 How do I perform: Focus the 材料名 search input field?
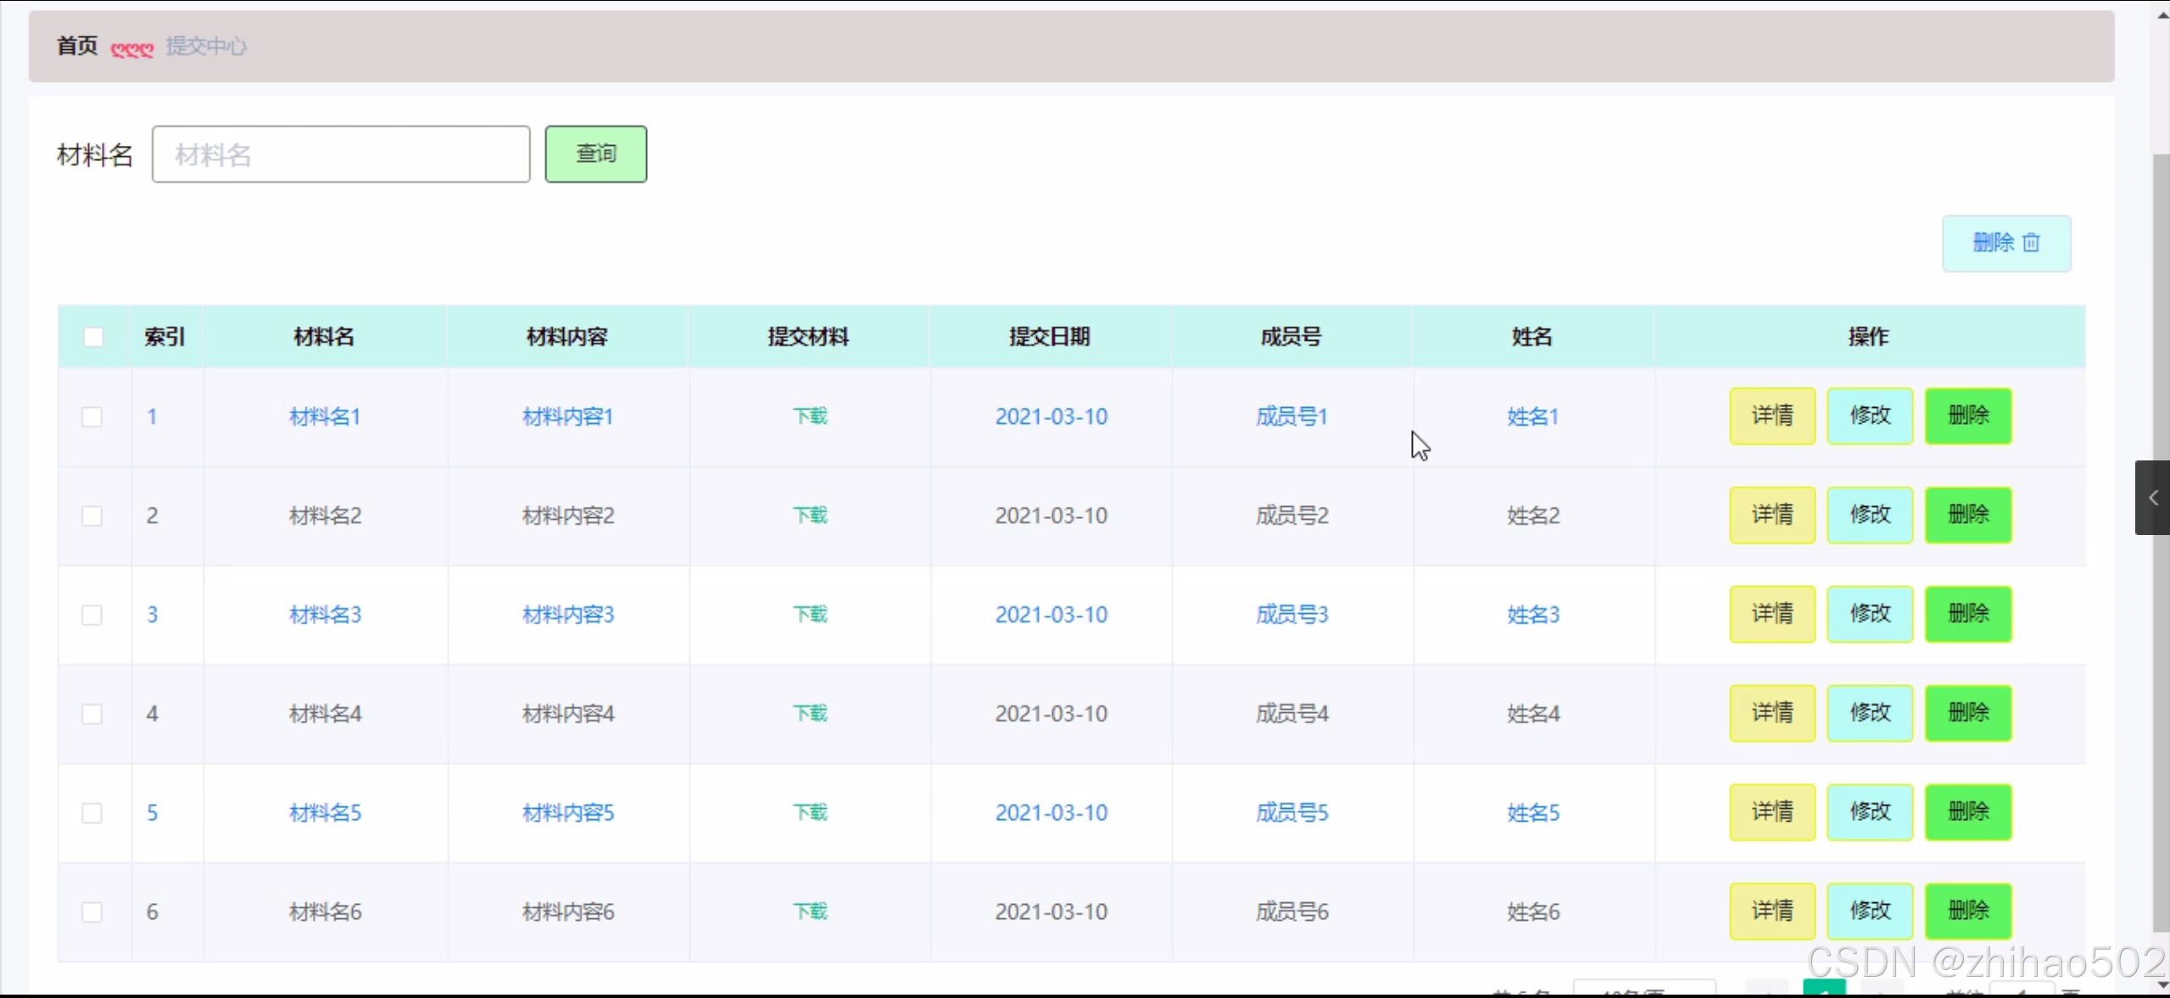[341, 154]
